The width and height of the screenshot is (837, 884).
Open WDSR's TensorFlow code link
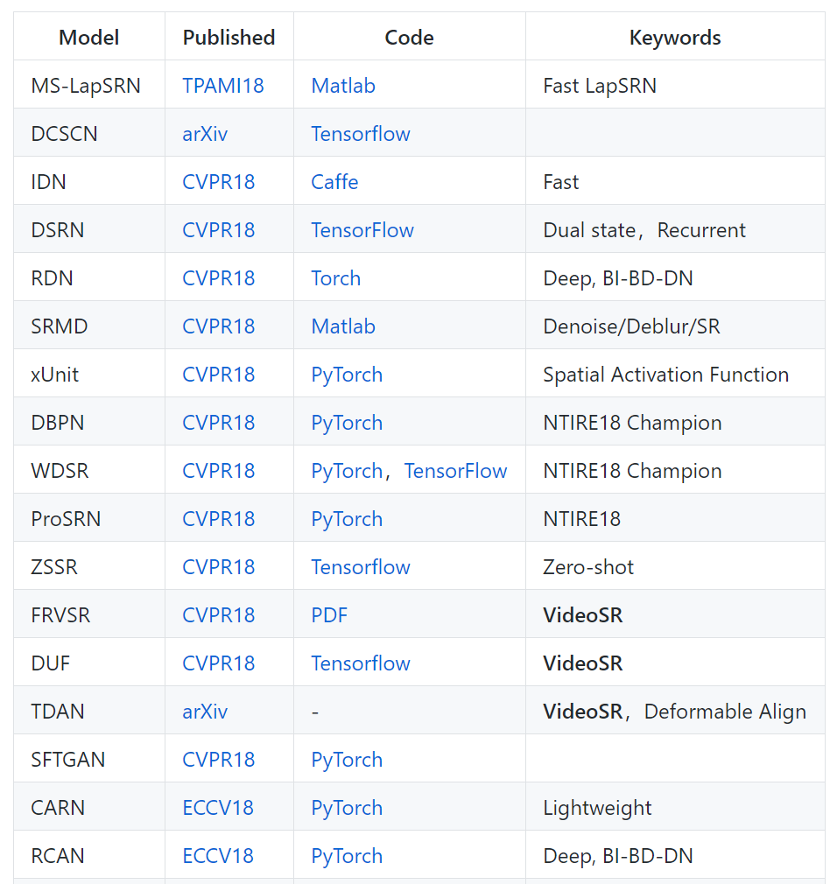455,471
